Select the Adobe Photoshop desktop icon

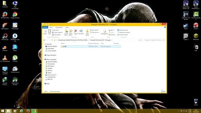196,5
